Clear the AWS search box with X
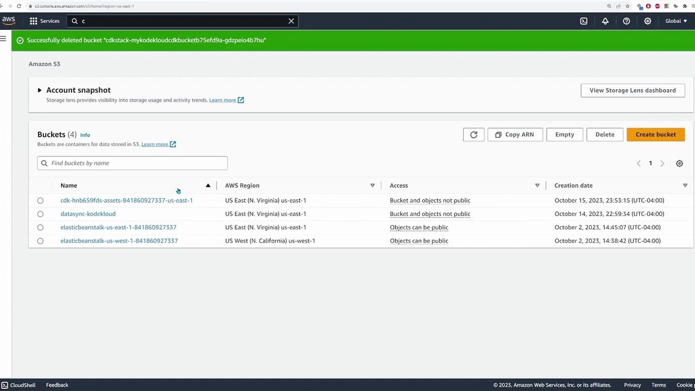 click(x=291, y=21)
